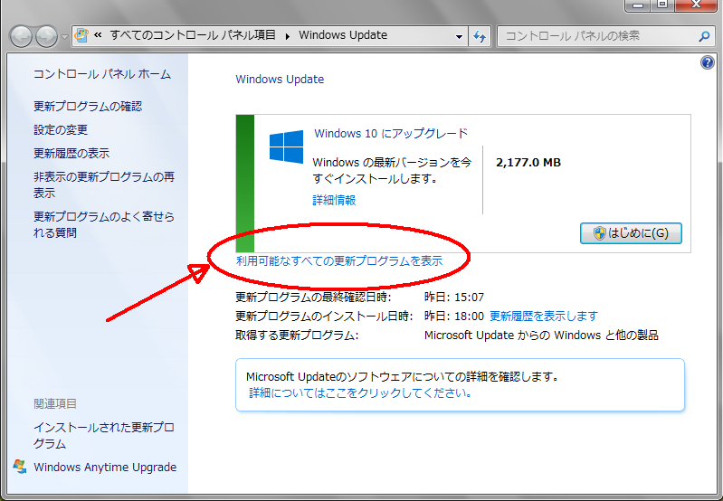Open 詳細情報 link in upgrade box
The width and height of the screenshot is (723, 501).
click(334, 200)
